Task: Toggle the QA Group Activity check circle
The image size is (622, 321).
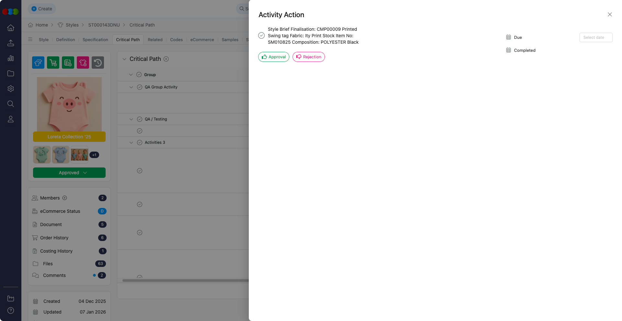Action: (x=140, y=87)
